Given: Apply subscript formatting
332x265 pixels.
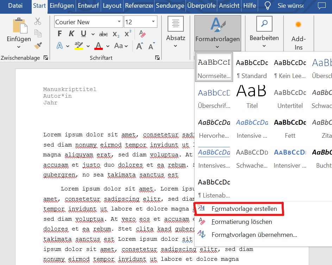Looking at the screenshot, I should pos(116,34).
